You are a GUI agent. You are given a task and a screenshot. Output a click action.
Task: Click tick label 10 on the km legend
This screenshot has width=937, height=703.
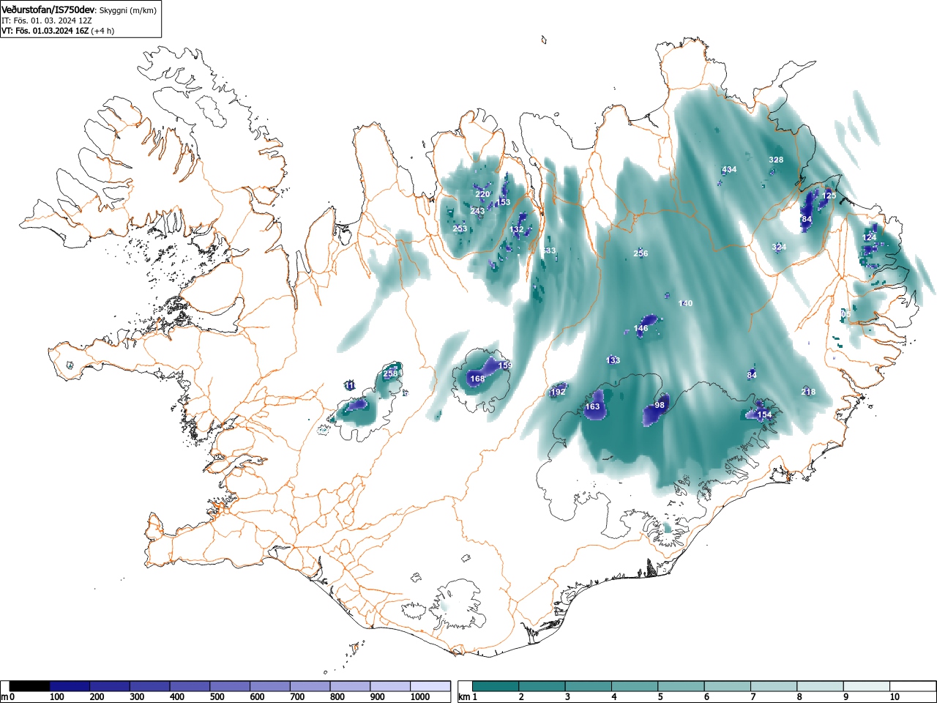coord(895,697)
